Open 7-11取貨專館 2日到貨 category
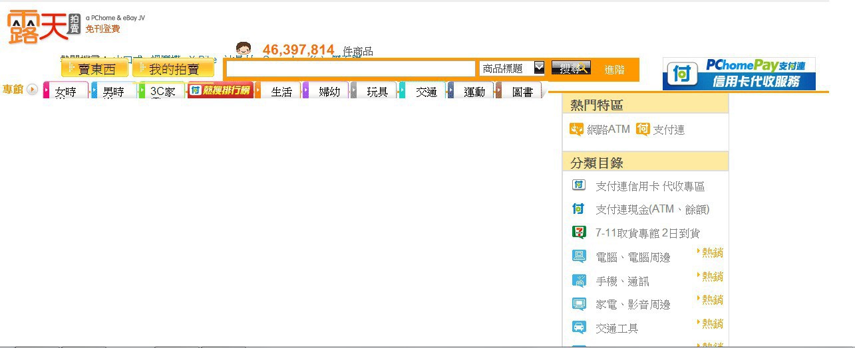Image resolution: width=855 pixels, height=348 pixels. (x=647, y=233)
